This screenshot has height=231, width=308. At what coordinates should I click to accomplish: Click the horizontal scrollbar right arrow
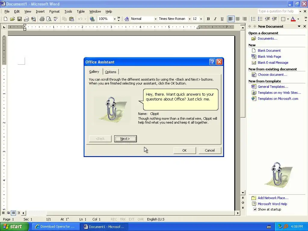coord(238,213)
